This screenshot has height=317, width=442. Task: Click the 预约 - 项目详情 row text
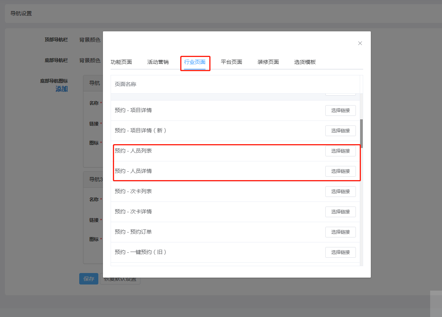[x=133, y=110]
